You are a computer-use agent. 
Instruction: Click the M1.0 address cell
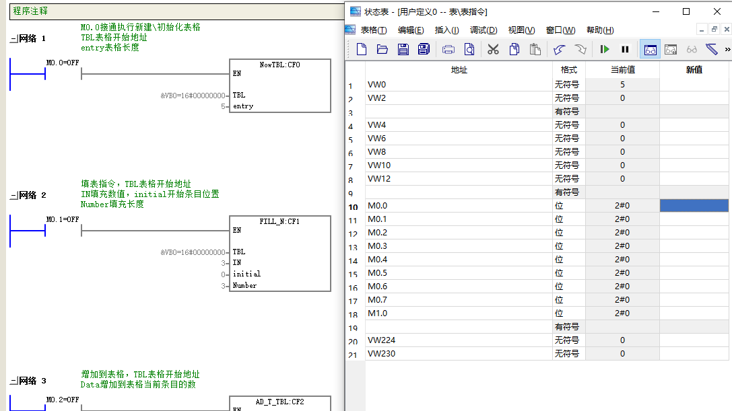tap(459, 313)
